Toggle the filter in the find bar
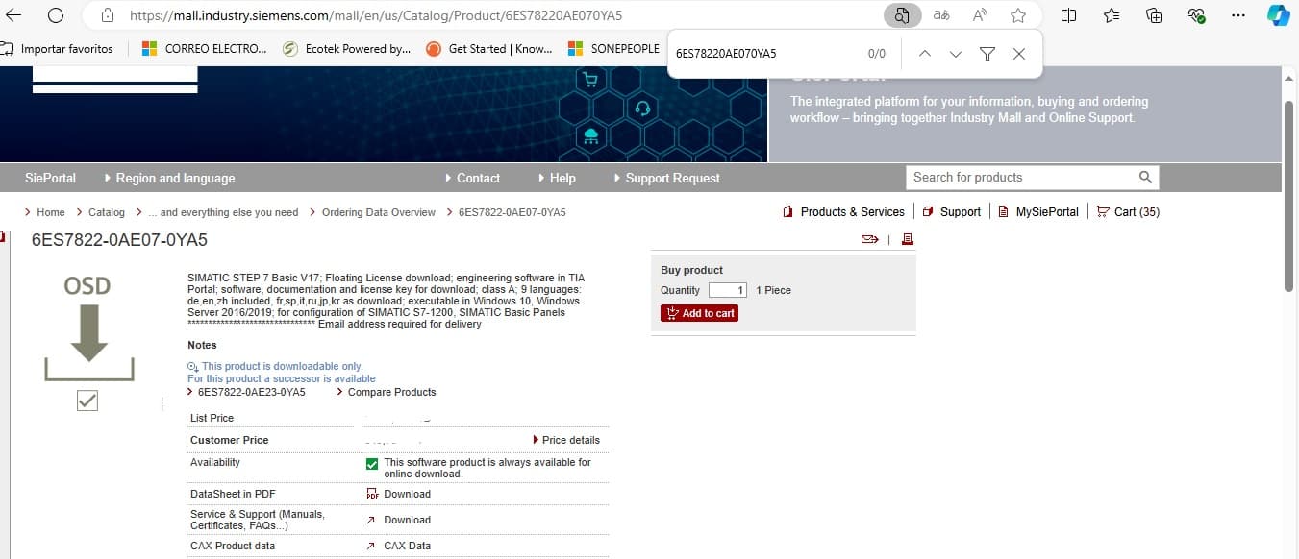The width and height of the screenshot is (1299, 559). (987, 54)
